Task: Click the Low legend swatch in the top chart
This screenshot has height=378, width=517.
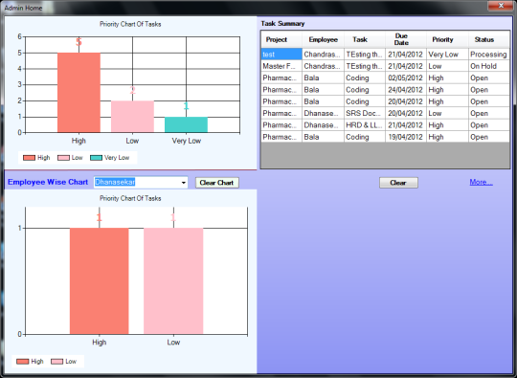Action: point(63,158)
